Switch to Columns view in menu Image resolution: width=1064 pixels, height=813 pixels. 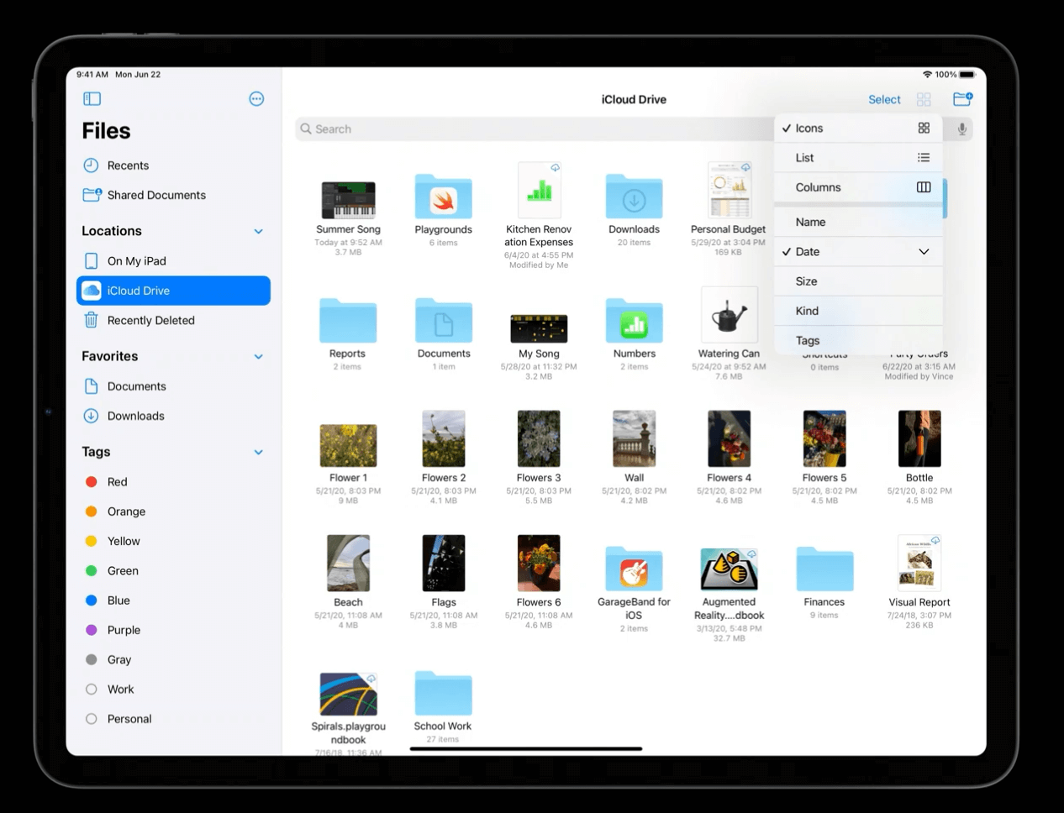858,187
